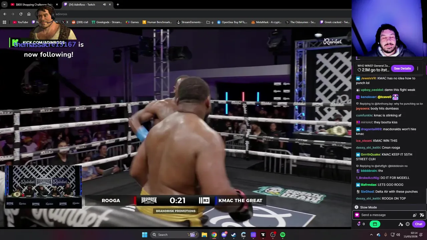Click username ice_steam in chat
Screen dimensions: 427x240
[364, 141]
